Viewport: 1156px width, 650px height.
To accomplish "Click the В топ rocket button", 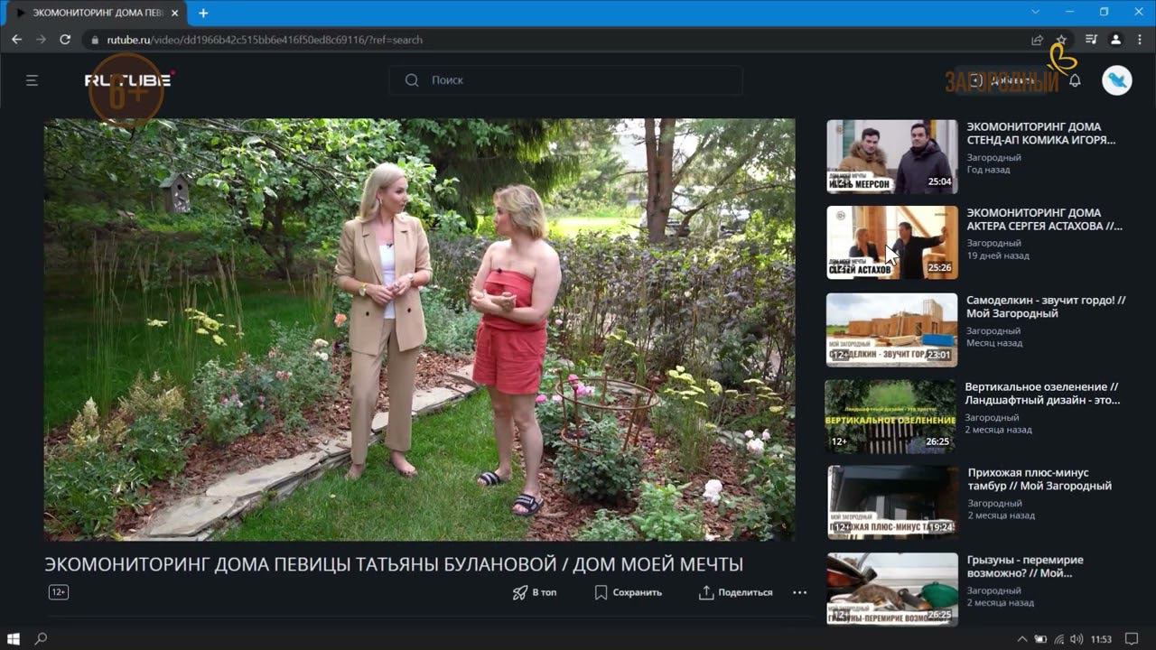I will tap(535, 592).
